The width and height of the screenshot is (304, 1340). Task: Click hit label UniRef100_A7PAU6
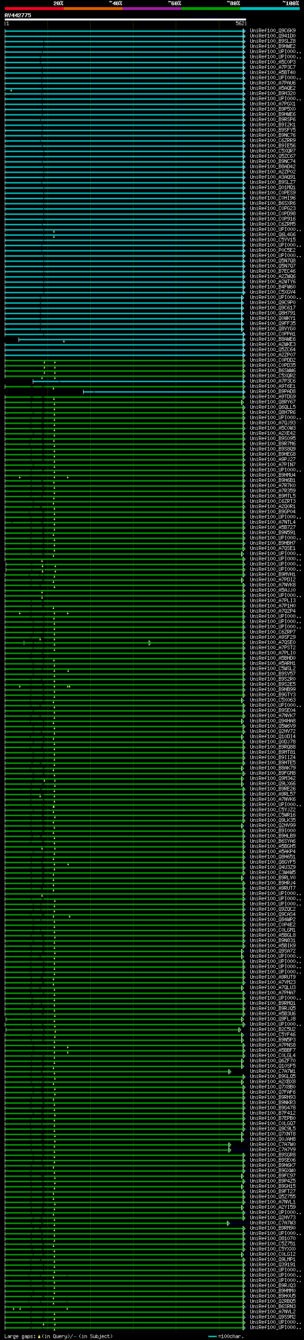pyautogui.click(x=273, y=83)
